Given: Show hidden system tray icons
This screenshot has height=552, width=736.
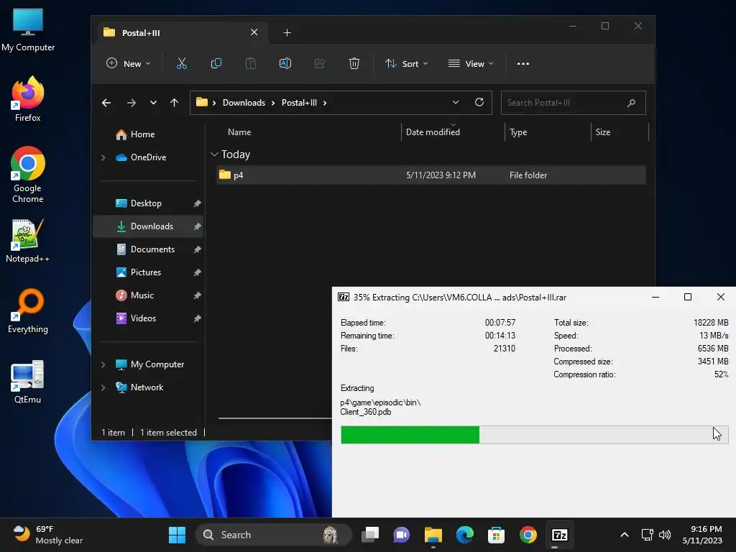Looking at the screenshot, I should [x=625, y=535].
